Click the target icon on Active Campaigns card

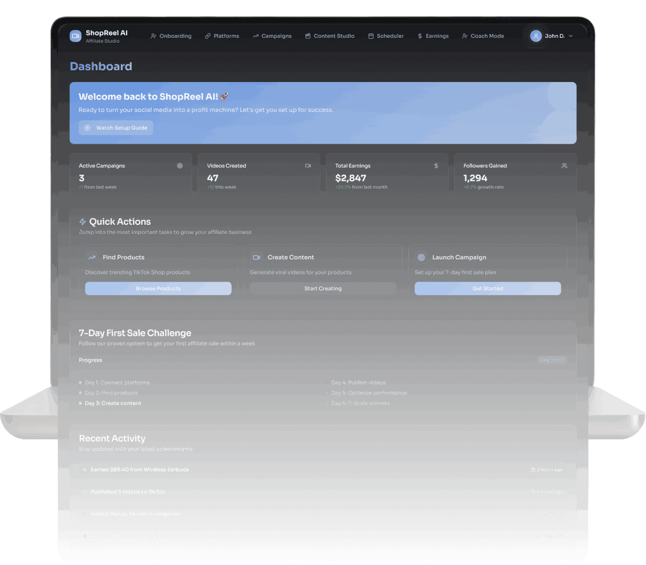tap(180, 166)
